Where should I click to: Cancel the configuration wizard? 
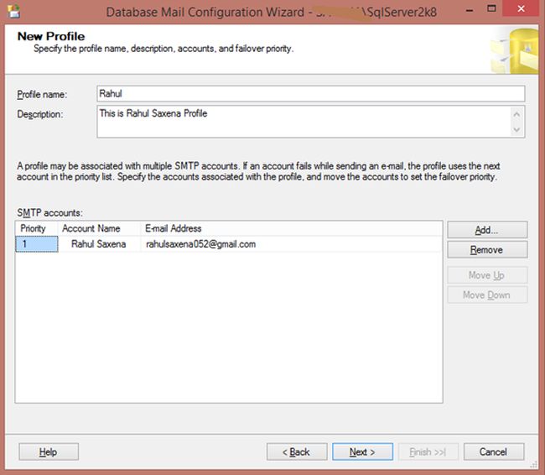point(494,452)
